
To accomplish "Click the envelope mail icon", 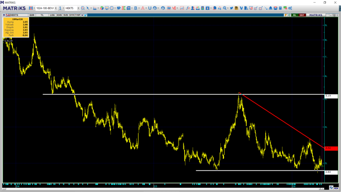I will coord(275,8).
